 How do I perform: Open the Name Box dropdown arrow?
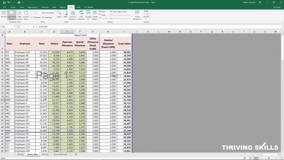tap(14, 27)
